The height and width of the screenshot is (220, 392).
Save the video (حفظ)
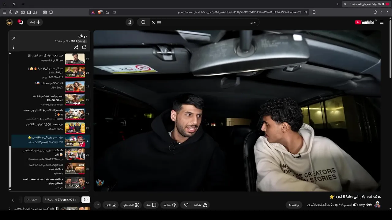point(151,205)
